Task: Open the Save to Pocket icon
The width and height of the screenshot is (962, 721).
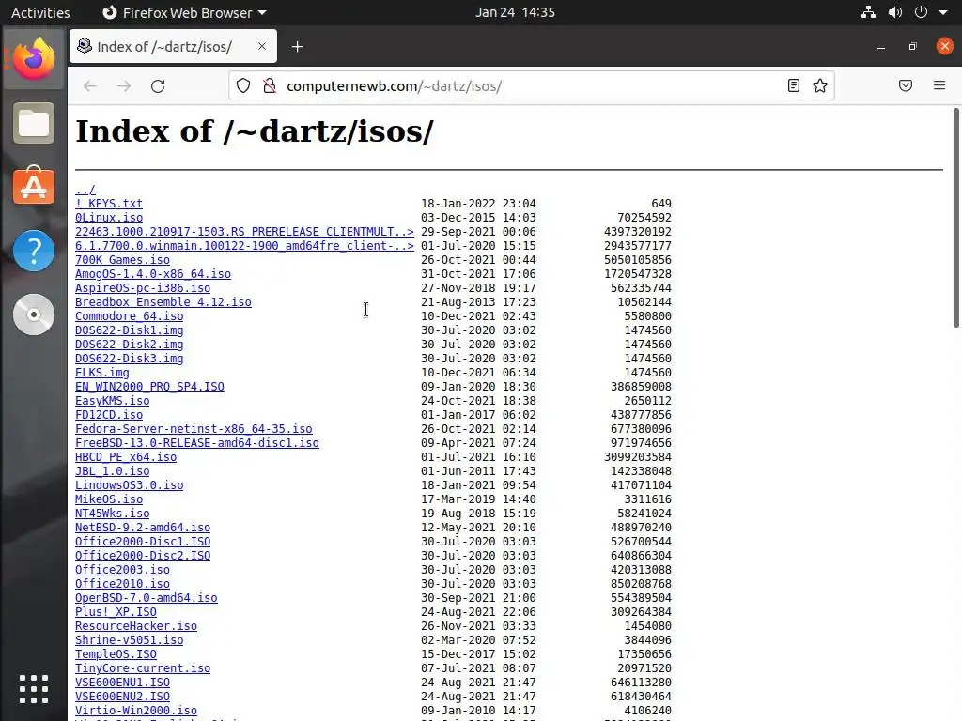Action: 906,85
